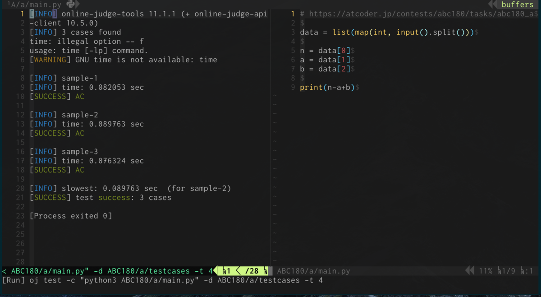
Task: Click "[SUCCESS] AC" on line 10
Action: pyautogui.click(x=57, y=97)
